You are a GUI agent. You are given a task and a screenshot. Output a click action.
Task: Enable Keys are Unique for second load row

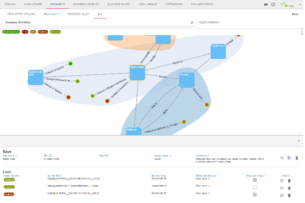255,187
